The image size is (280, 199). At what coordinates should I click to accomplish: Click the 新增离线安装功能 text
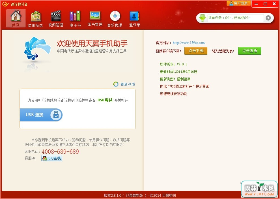coord(173,94)
